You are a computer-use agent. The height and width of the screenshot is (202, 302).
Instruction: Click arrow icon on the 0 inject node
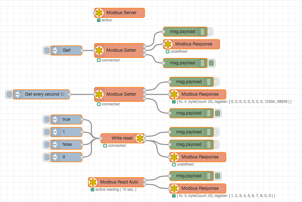point(55,157)
